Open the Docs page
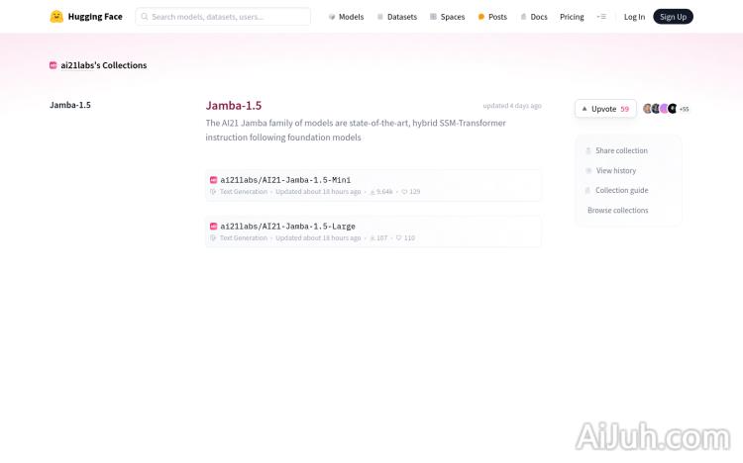This screenshot has width=743, height=463. point(533,17)
